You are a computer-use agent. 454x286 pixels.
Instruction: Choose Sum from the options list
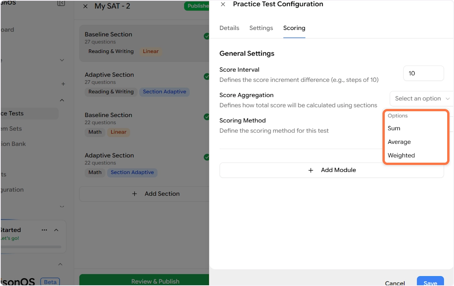click(x=394, y=128)
